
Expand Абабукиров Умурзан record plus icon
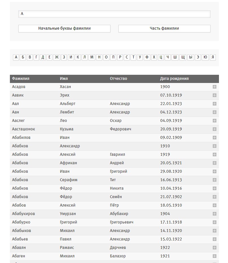click(x=214, y=214)
